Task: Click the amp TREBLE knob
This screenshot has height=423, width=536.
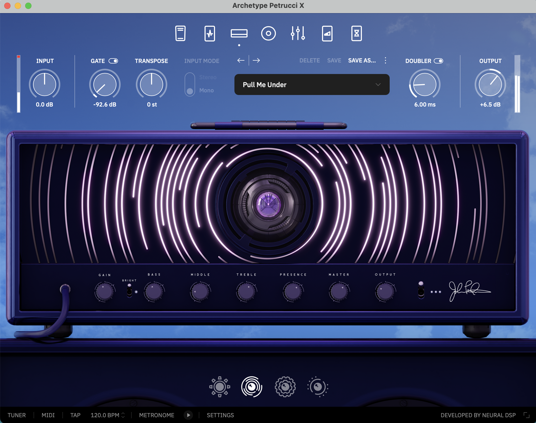Action: pyautogui.click(x=246, y=292)
